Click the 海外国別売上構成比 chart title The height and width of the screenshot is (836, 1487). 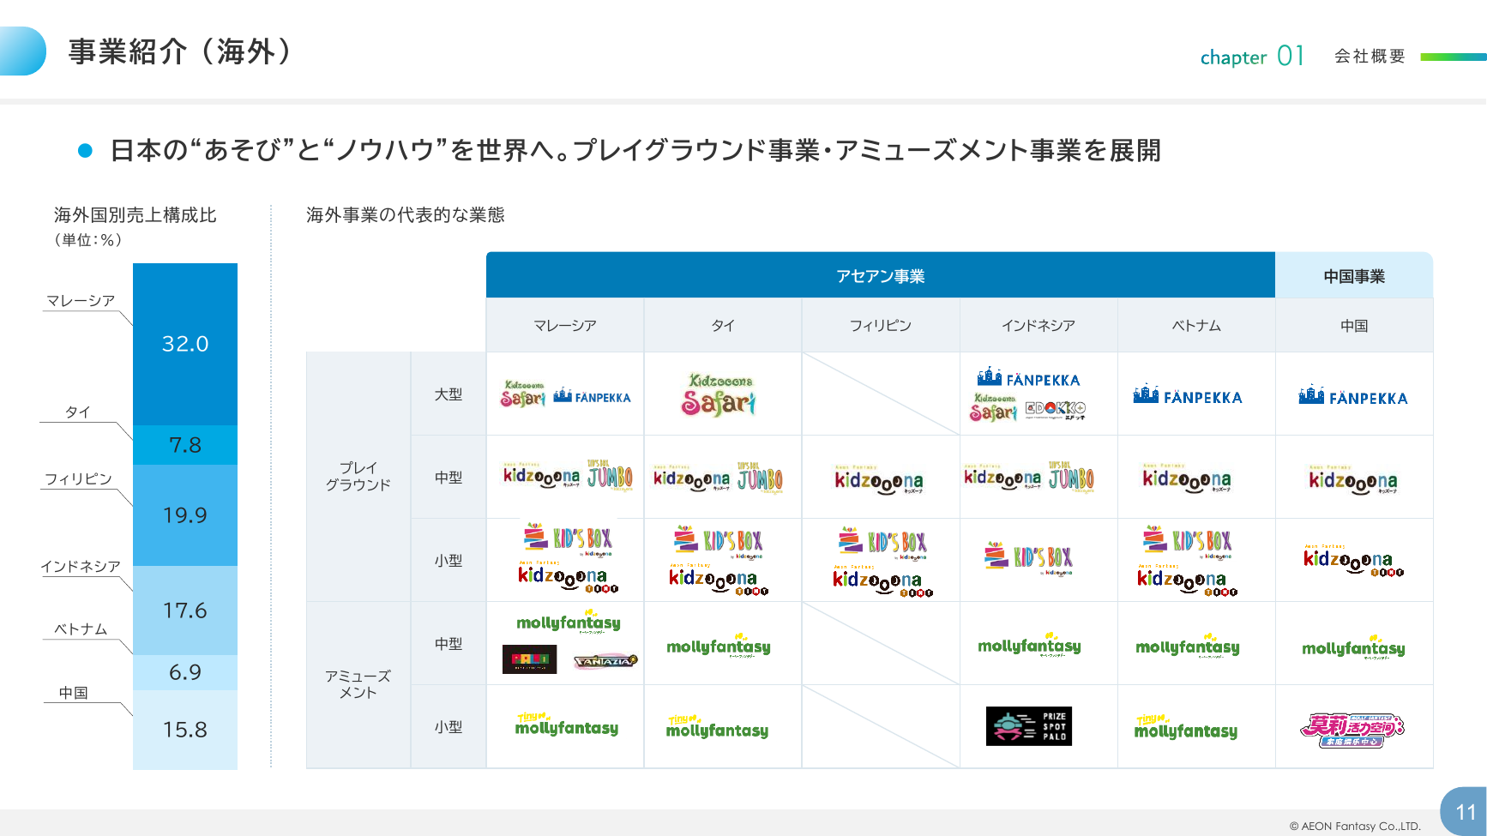135,214
